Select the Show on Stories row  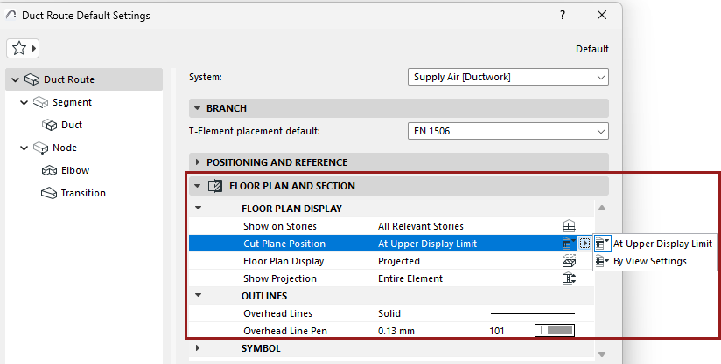pyautogui.click(x=391, y=226)
